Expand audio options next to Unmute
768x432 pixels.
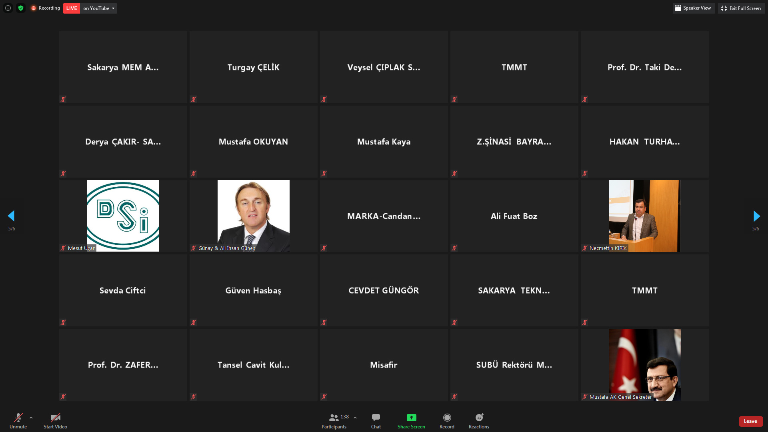click(31, 418)
